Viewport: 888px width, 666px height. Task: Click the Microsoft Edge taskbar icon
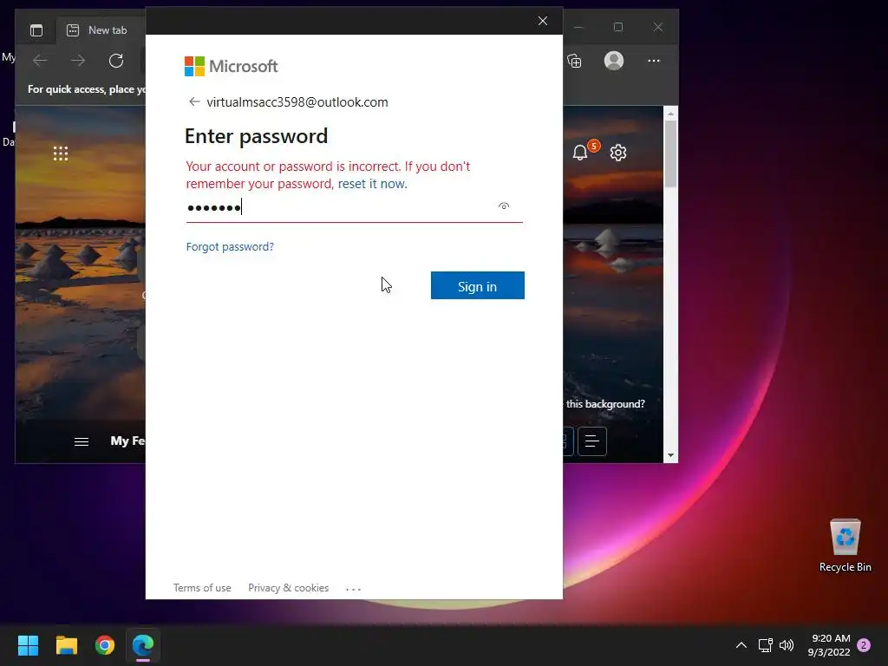coord(143,645)
